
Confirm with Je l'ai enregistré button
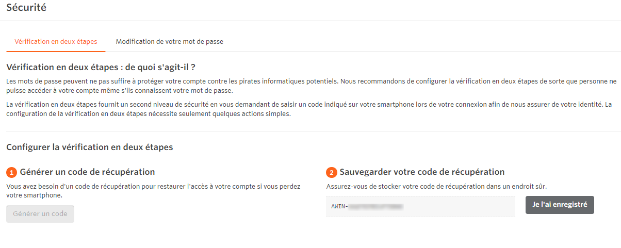(x=560, y=205)
